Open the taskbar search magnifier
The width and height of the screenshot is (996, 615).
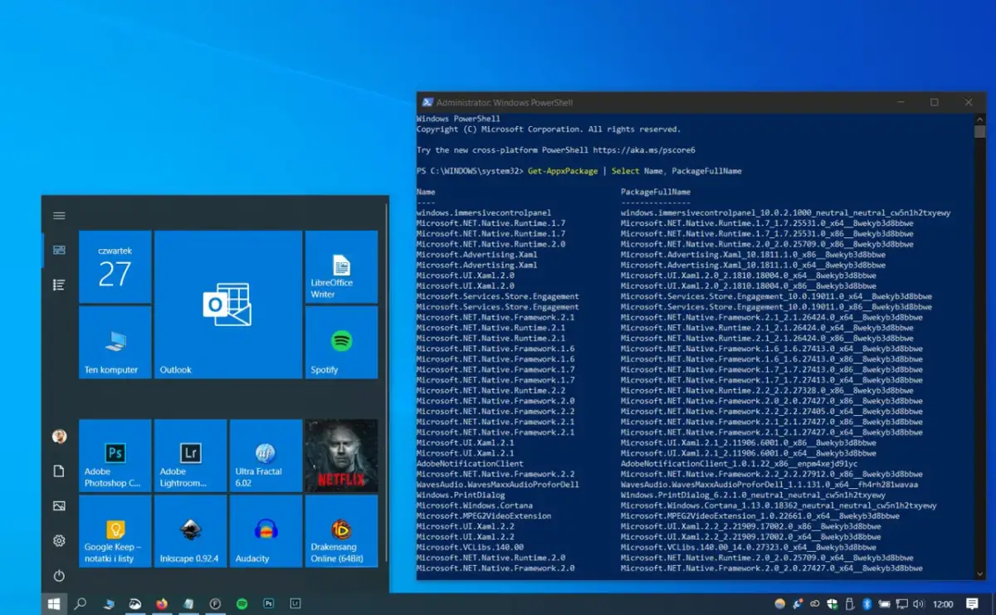pos(81,604)
